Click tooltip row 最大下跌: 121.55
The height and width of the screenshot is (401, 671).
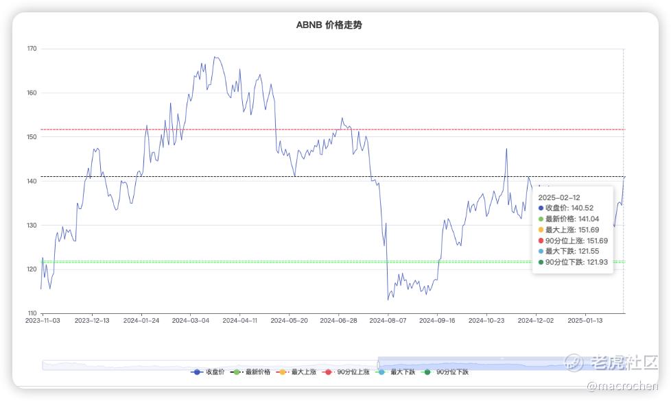[569, 252]
